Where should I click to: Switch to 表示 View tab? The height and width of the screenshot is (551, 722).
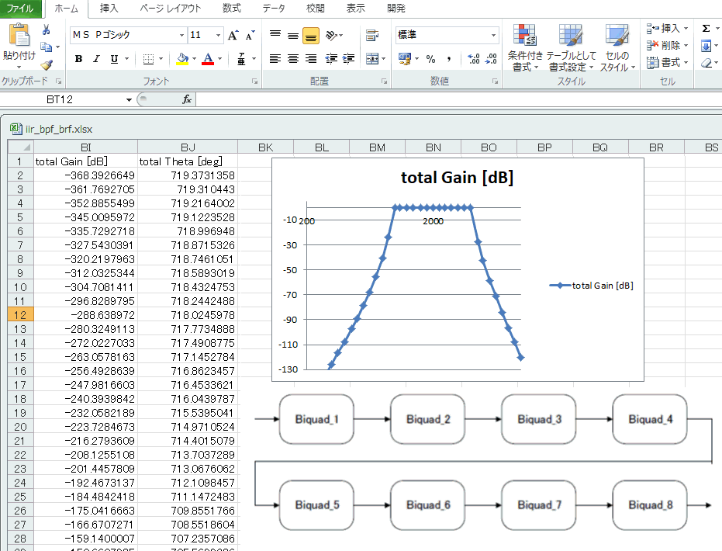(x=355, y=8)
